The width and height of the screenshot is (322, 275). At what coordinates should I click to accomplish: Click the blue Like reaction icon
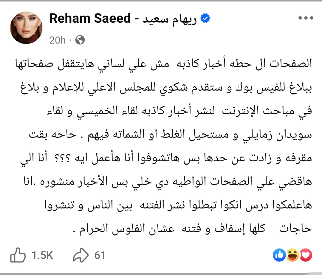279,255
